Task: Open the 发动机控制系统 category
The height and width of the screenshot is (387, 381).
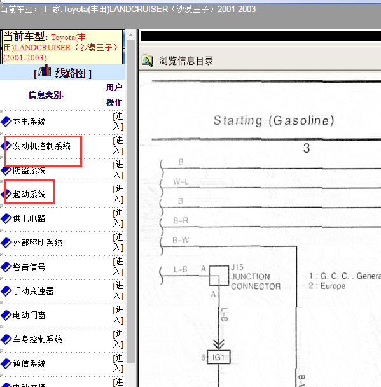Action: pos(41,146)
